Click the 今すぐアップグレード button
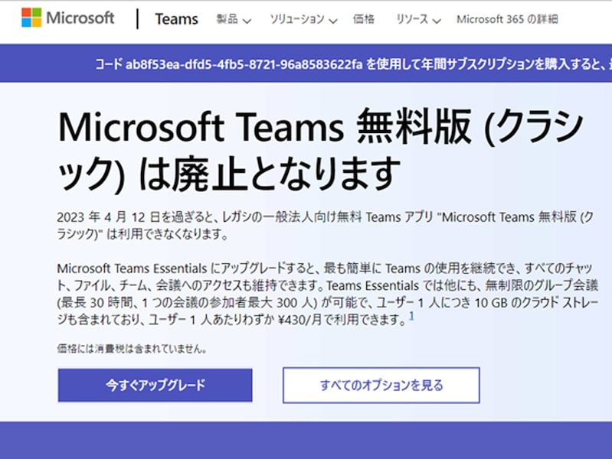This screenshot has width=612, height=459. pos(155,385)
